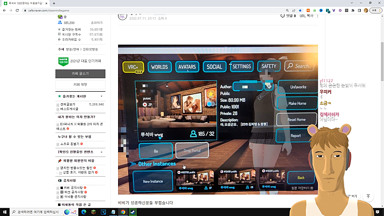Open the dark square extension icon
The image size is (384, 216).
(x=347, y=11)
